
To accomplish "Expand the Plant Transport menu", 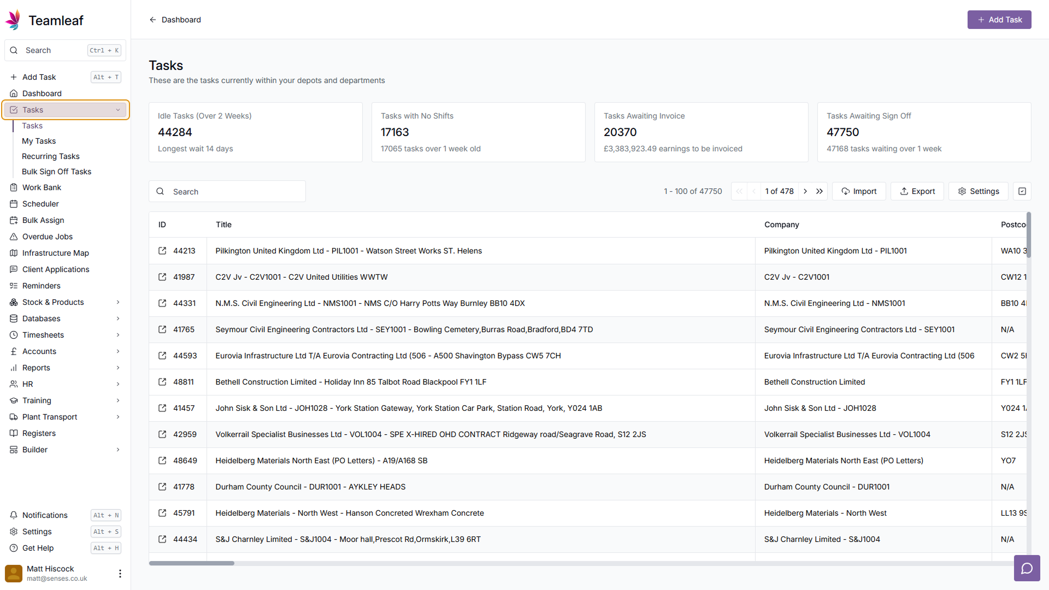I will tap(65, 417).
